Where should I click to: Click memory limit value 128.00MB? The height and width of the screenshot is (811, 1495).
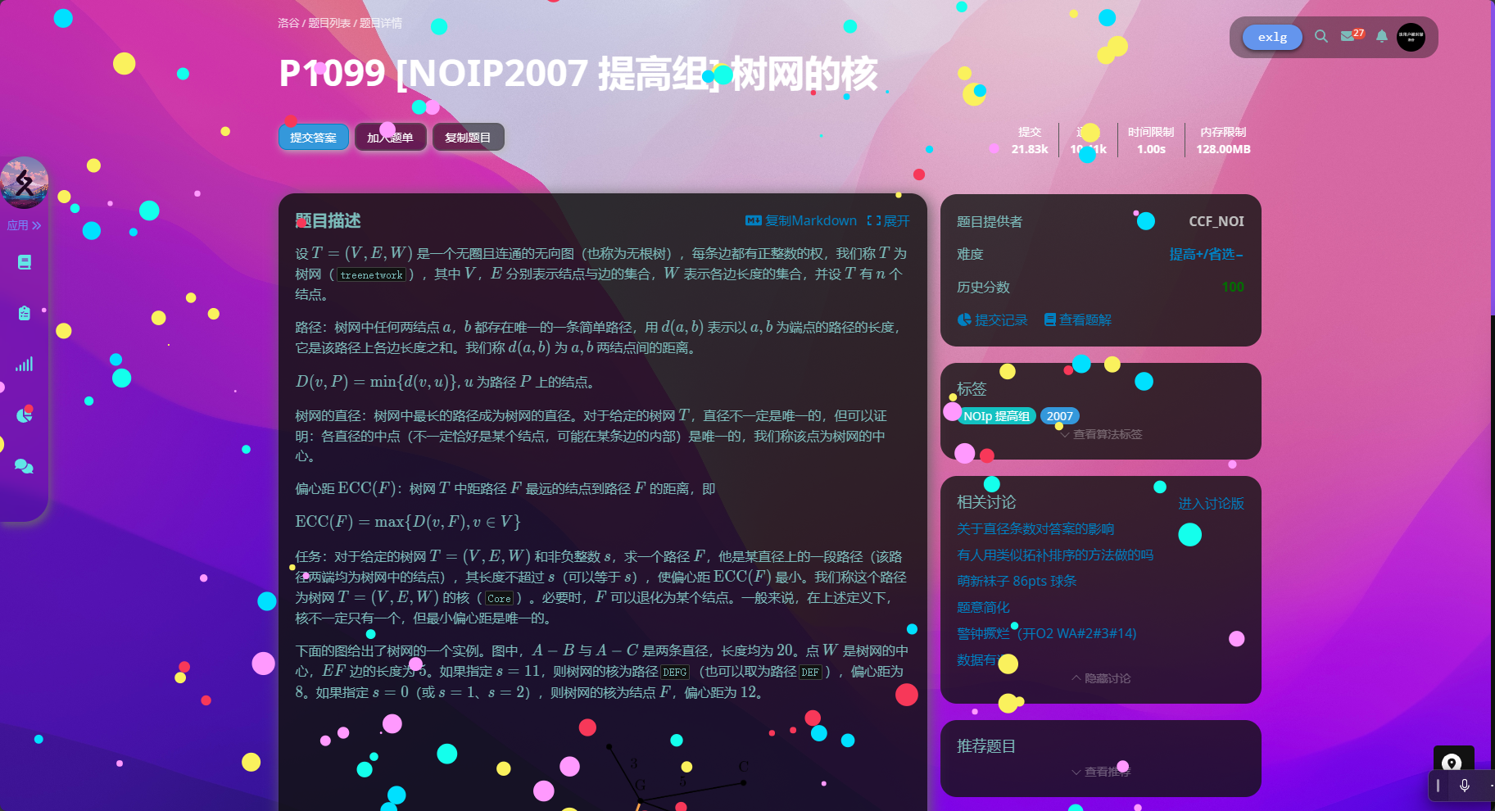pyautogui.click(x=1223, y=149)
